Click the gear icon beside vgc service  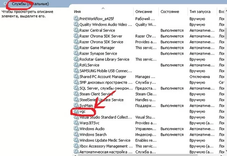pos(76,111)
